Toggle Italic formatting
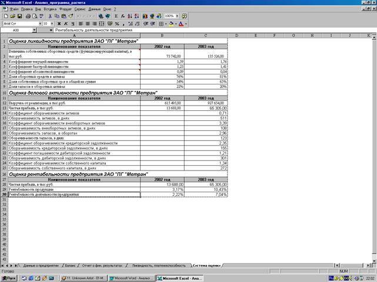 pyautogui.click(x=66, y=23)
